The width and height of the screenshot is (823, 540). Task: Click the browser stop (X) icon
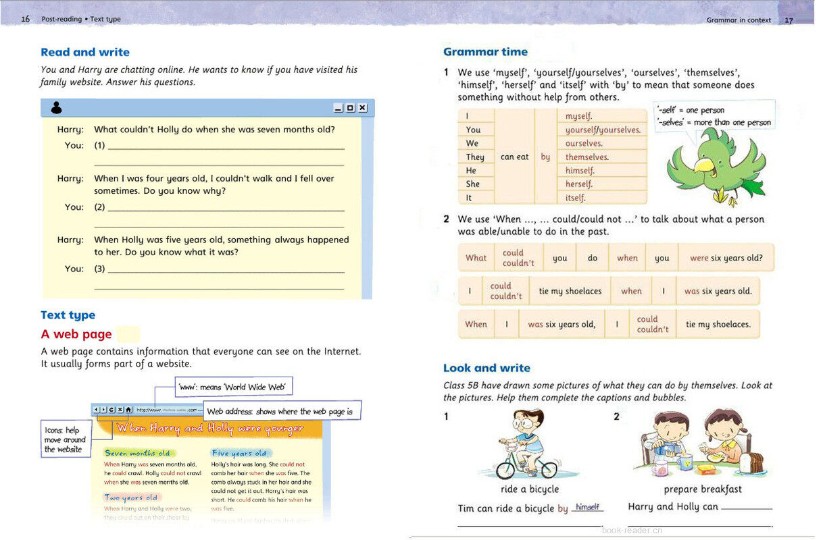pos(120,409)
